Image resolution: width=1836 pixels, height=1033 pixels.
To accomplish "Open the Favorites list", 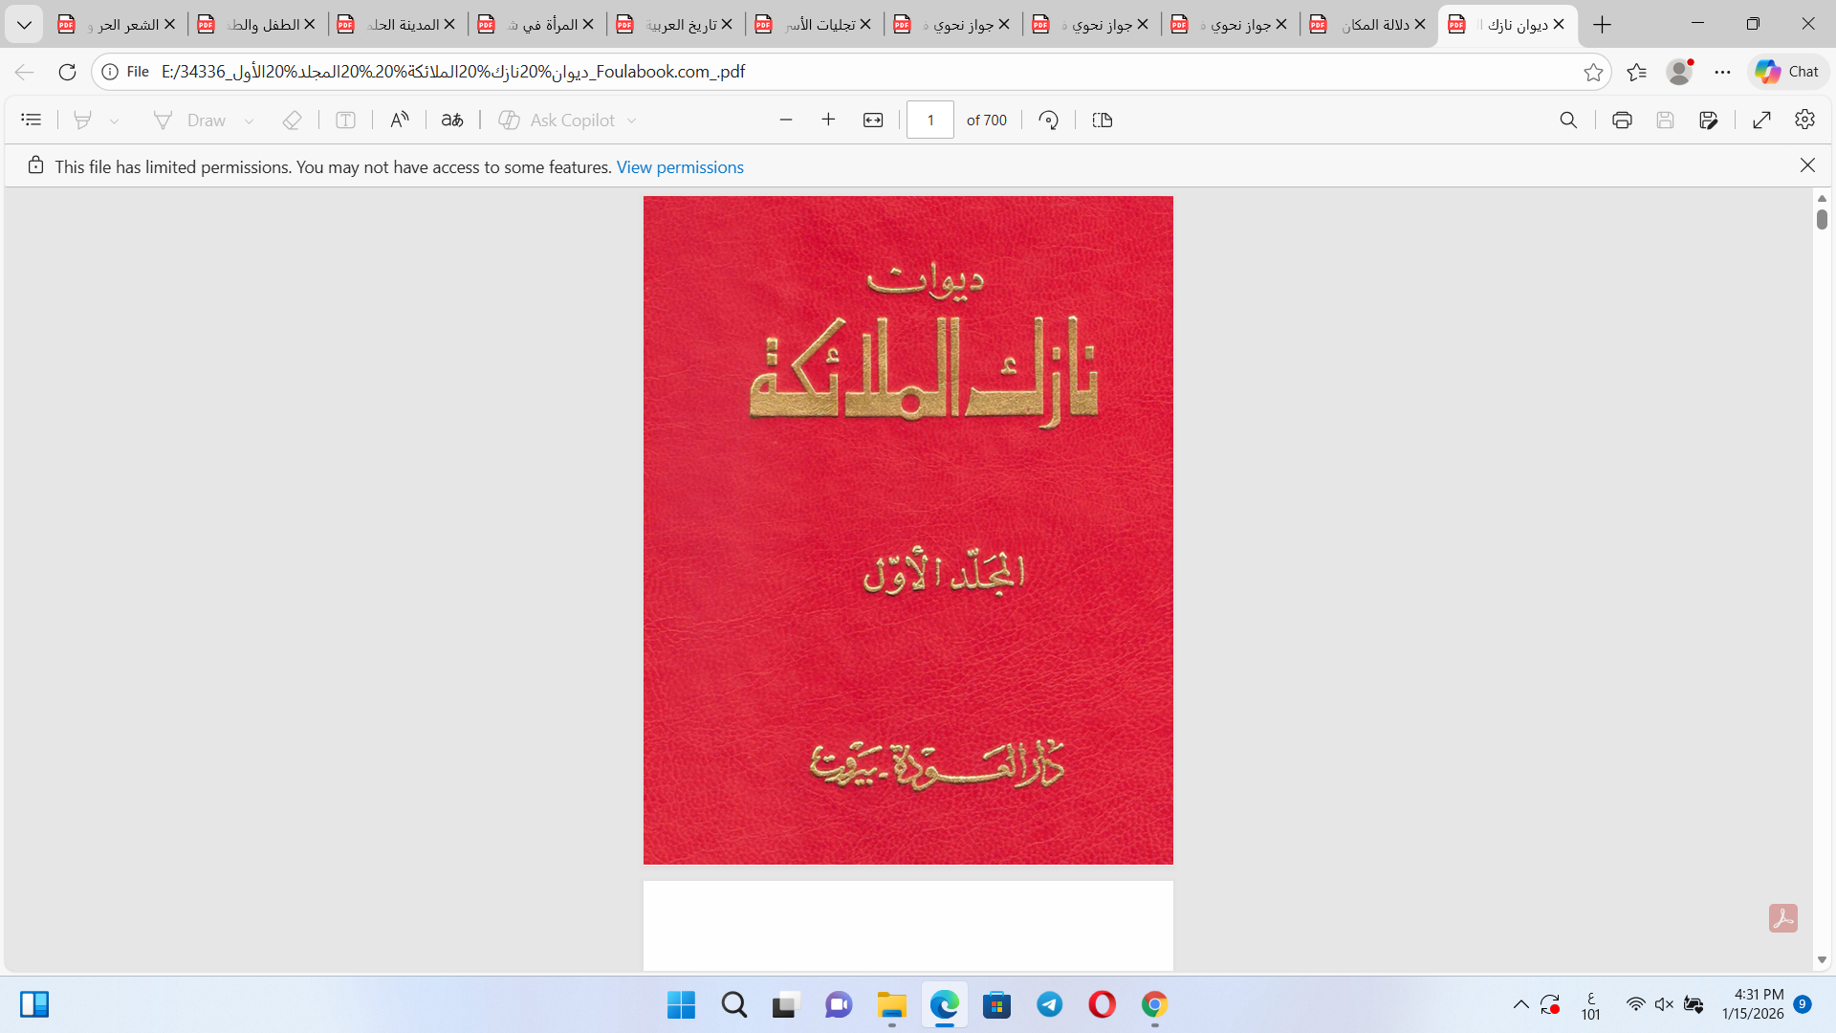I will (x=1637, y=72).
